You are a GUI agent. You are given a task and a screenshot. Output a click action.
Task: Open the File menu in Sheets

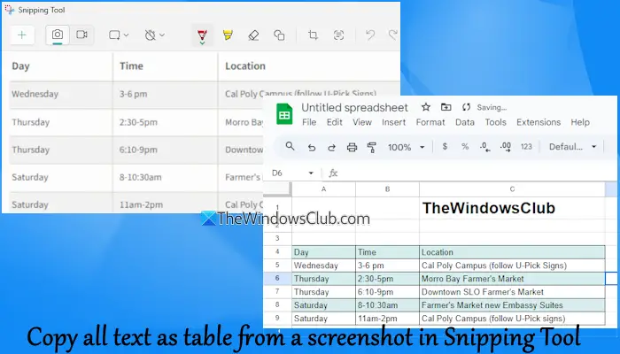point(309,122)
